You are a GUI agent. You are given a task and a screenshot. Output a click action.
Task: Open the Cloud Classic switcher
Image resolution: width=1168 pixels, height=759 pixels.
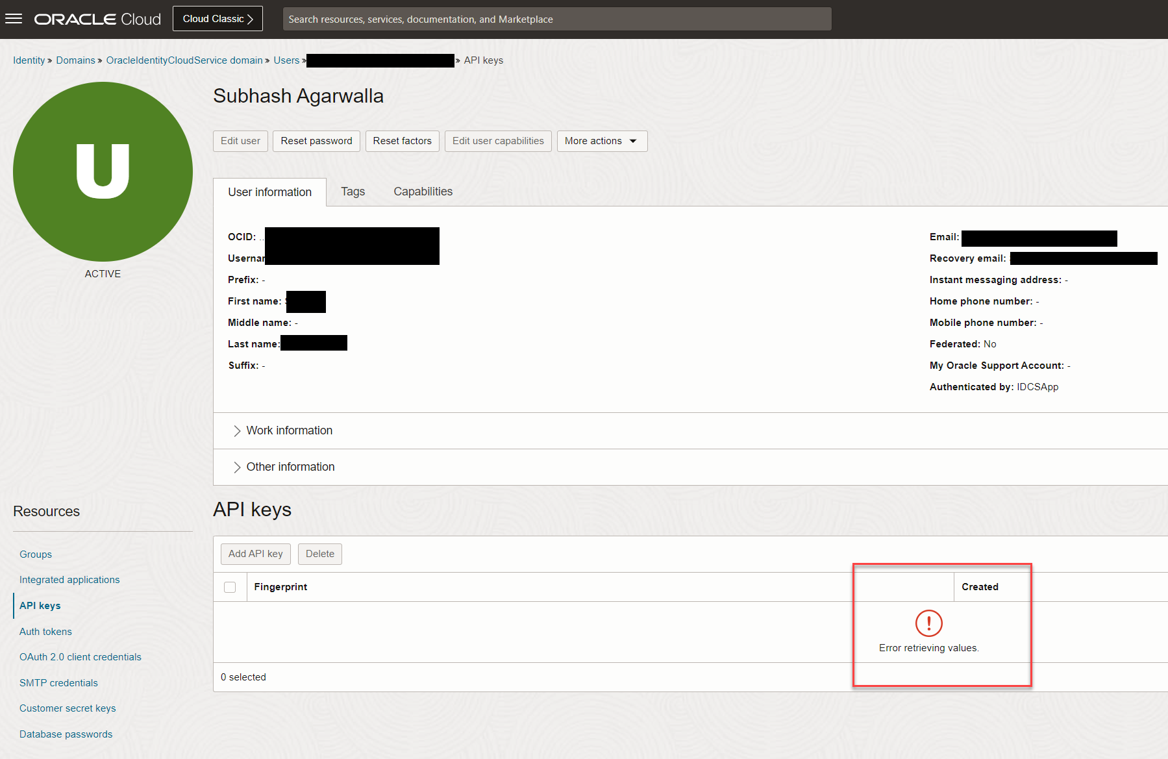[217, 18]
